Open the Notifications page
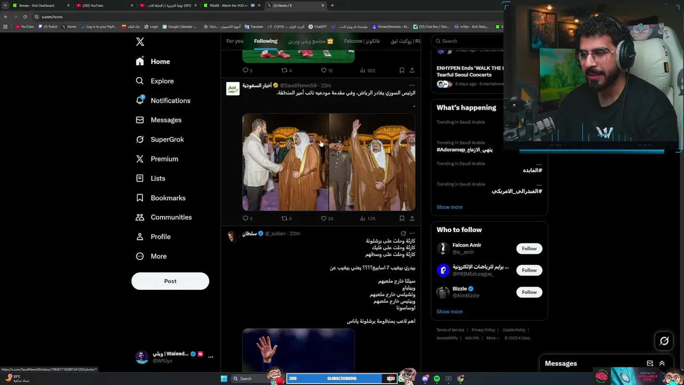This screenshot has height=385, width=684. coord(163,101)
